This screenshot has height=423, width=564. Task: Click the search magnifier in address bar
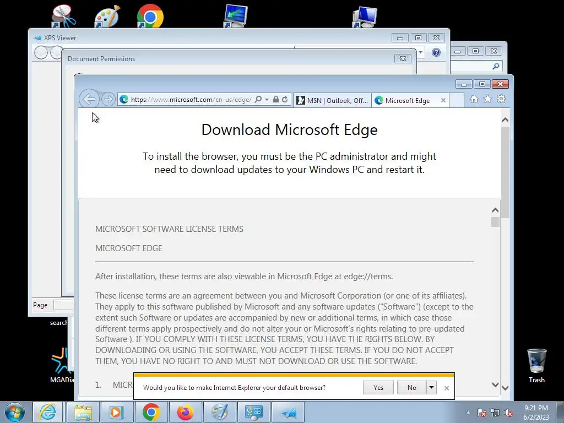point(258,100)
